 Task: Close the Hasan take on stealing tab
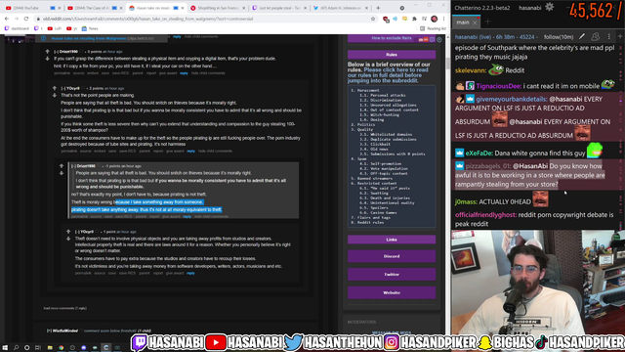tap(183, 8)
